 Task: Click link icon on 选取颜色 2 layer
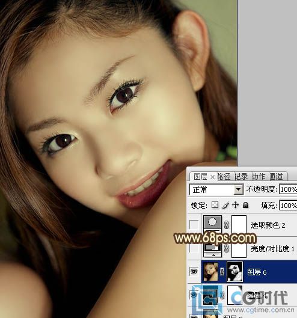[227, 225]
